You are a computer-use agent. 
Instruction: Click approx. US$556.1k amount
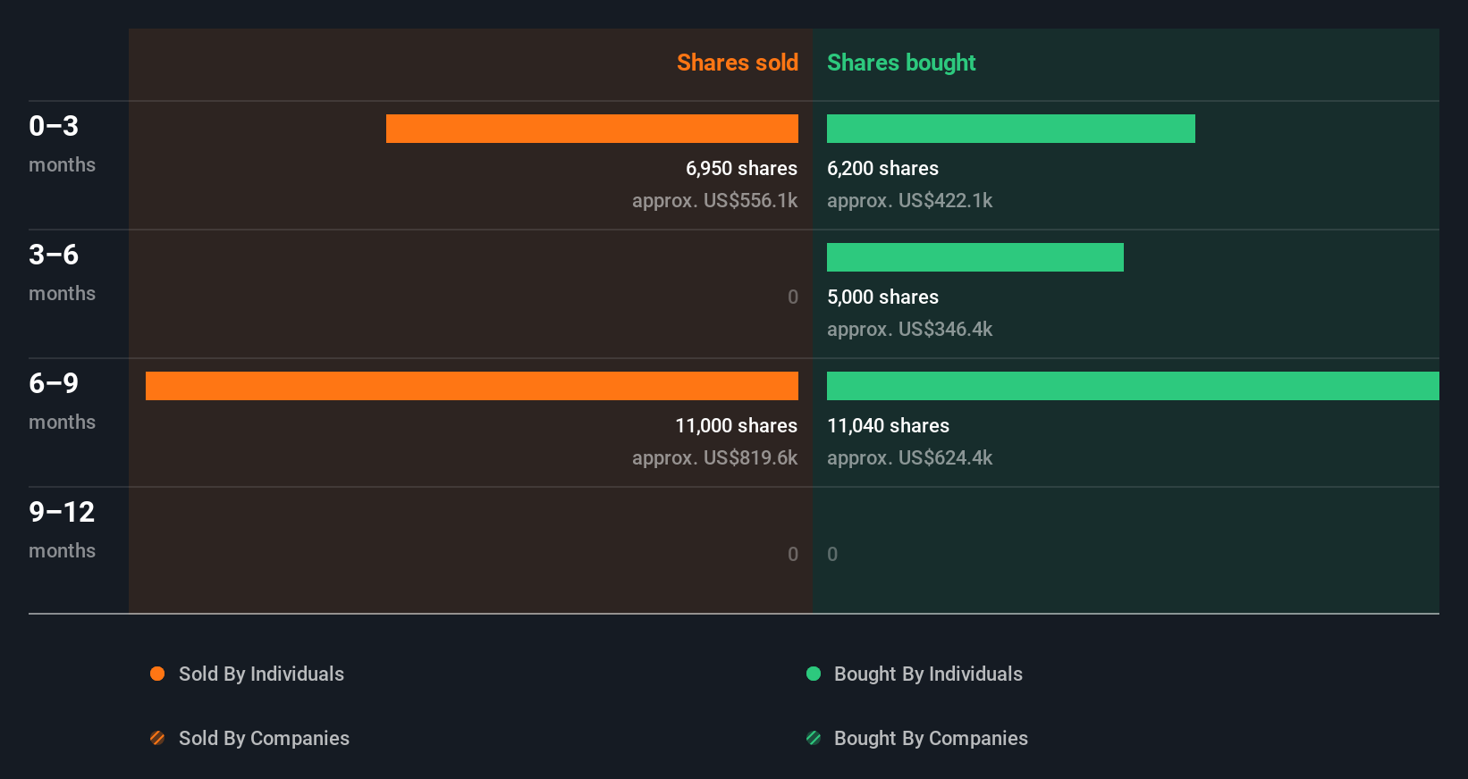point(714,201)
